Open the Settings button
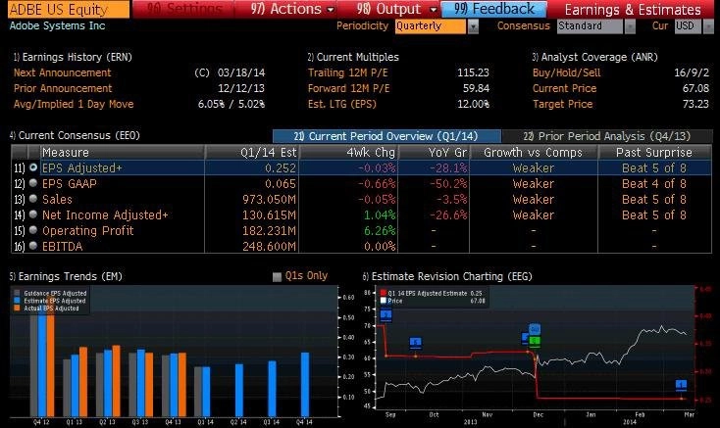Screen dimensions: 720x428 [183, 9]
